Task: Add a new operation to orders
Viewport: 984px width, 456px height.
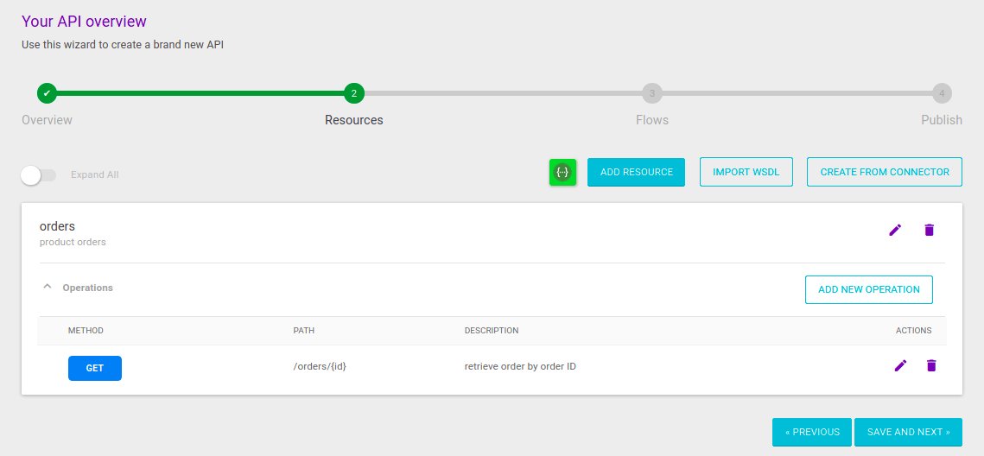Action: tap(868, 290)
